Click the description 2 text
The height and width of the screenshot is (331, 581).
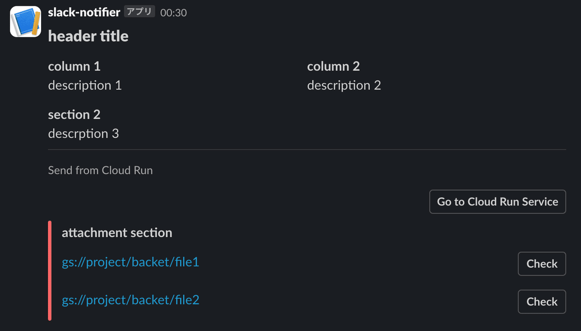click(344, 86)
